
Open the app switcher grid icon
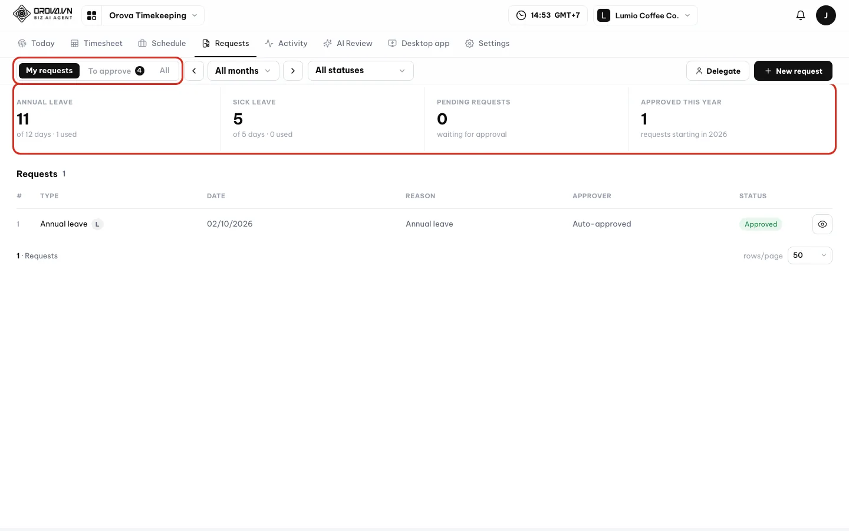[91, 15]
